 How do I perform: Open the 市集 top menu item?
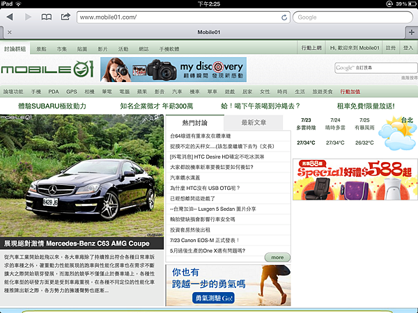(x=62, y=49)
